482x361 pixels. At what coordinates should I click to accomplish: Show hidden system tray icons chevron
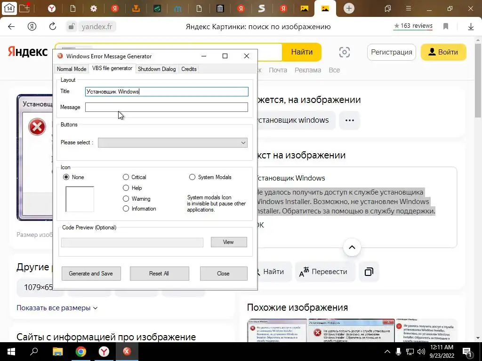tap(387, 352)
